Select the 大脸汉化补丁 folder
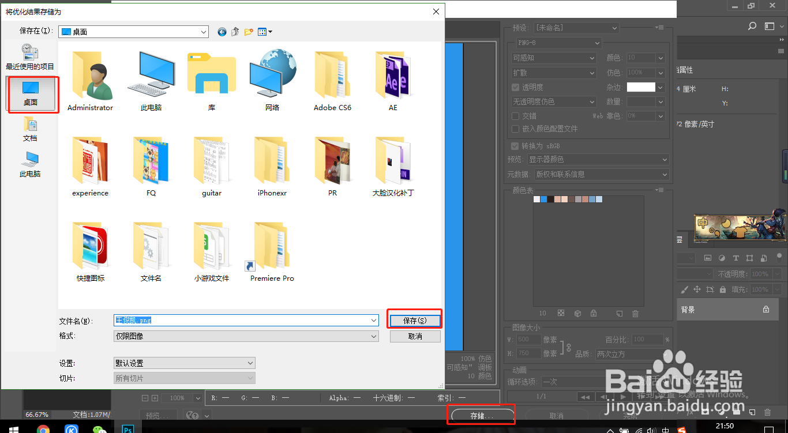The width and height of the screenshot is (788, 433). tap(393, 166)
